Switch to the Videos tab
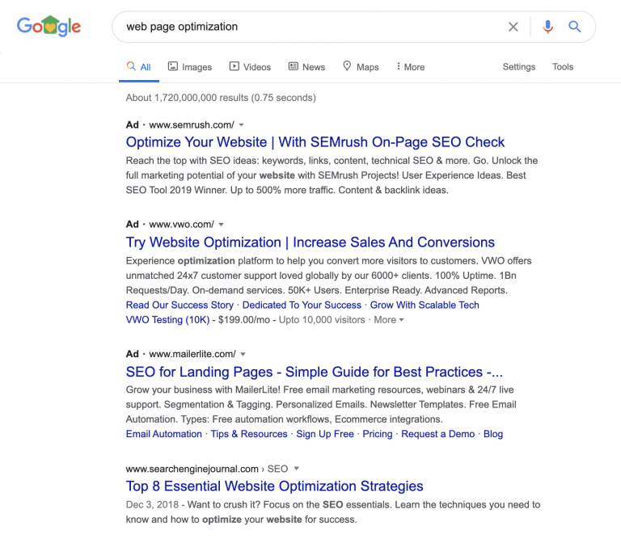This screenshot has width=621, height=539. point(251,67)
